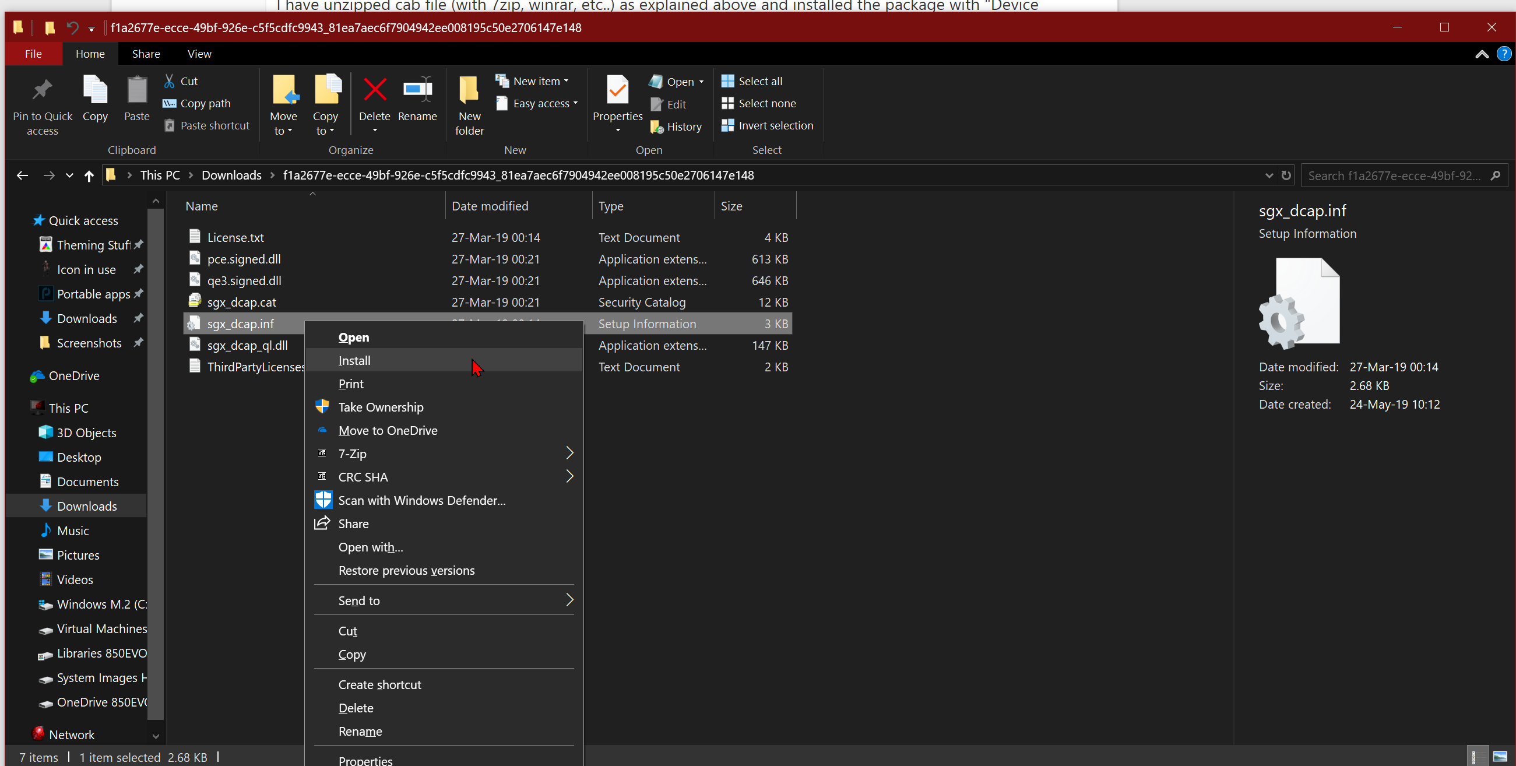Click the Rename ribbon icon
The image size is (1516, 766).
coord(417,90)
